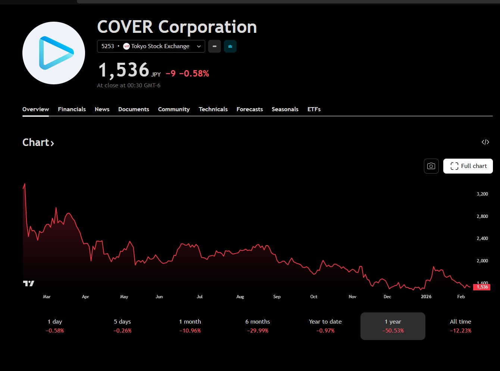This screenshot has width=500, height=371.
Task: Select the 5 days chart range
Action: (122, 326)
